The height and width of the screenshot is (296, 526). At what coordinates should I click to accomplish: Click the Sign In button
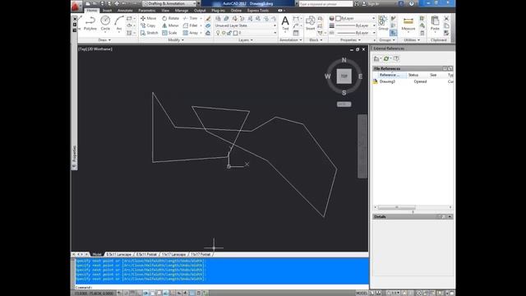(370, 3)
